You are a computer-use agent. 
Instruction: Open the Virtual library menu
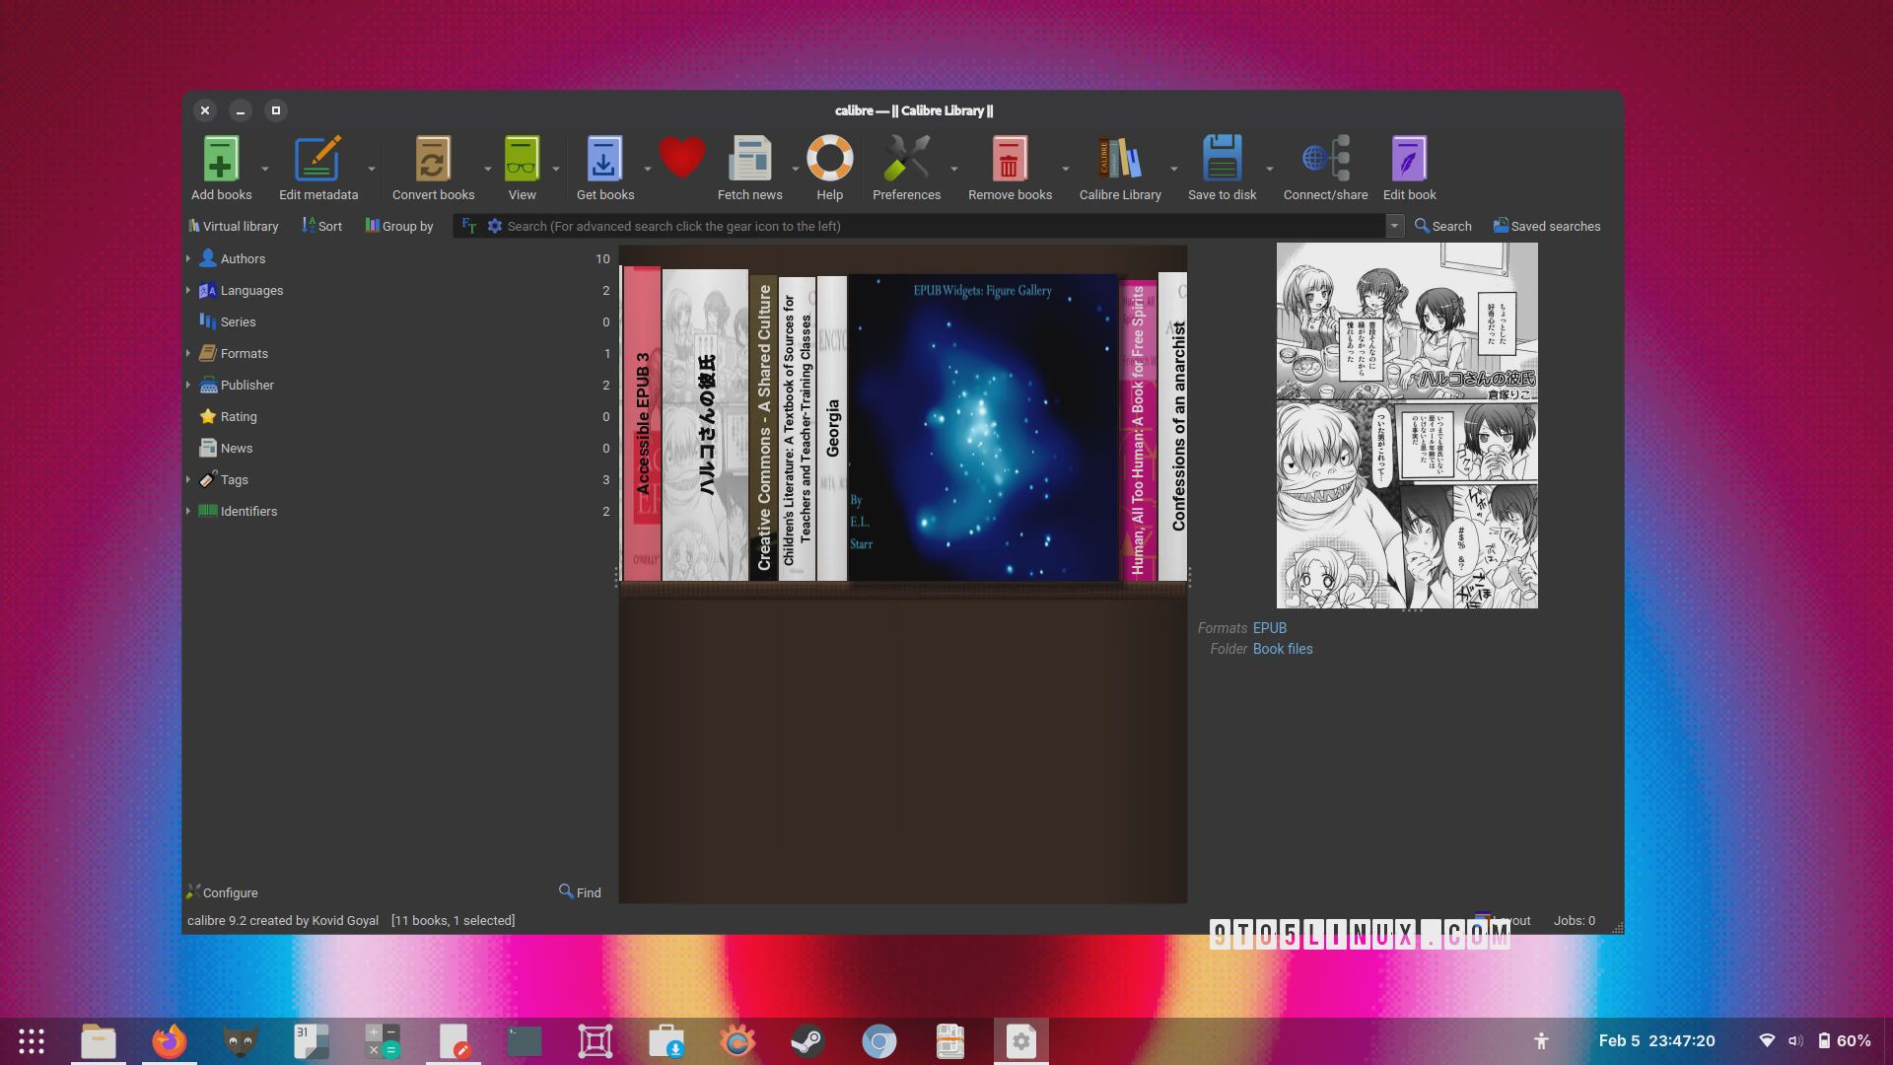234,226
